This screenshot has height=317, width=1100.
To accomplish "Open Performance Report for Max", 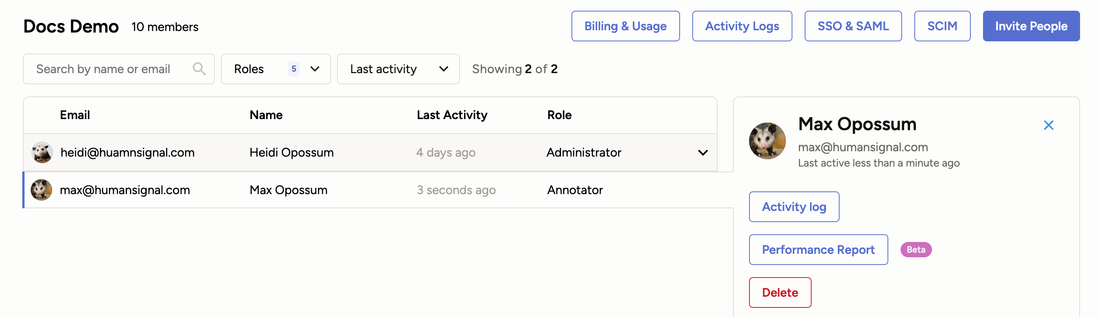I will point(818,250).
